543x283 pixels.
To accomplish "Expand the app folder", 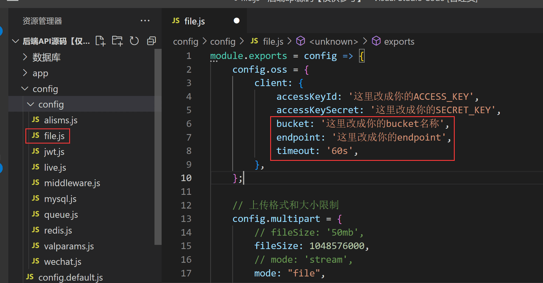I will 40,73.
